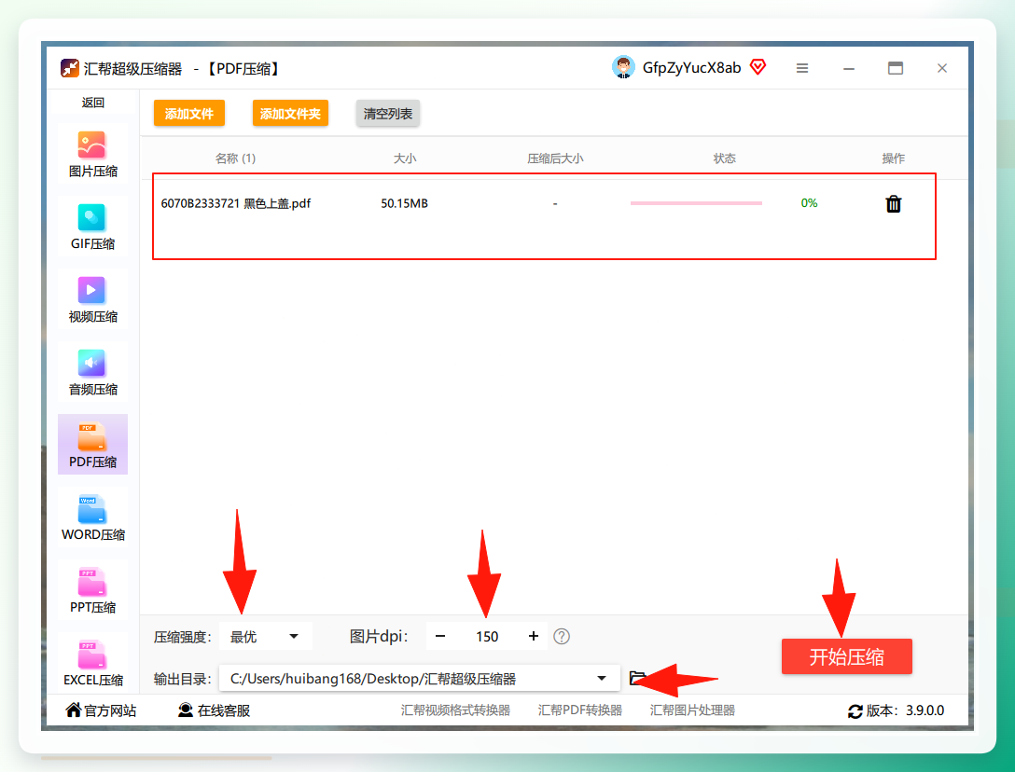Click the user avatar icon
The height and width of the screenshot is (772, 1015).
tap(623, 68)
